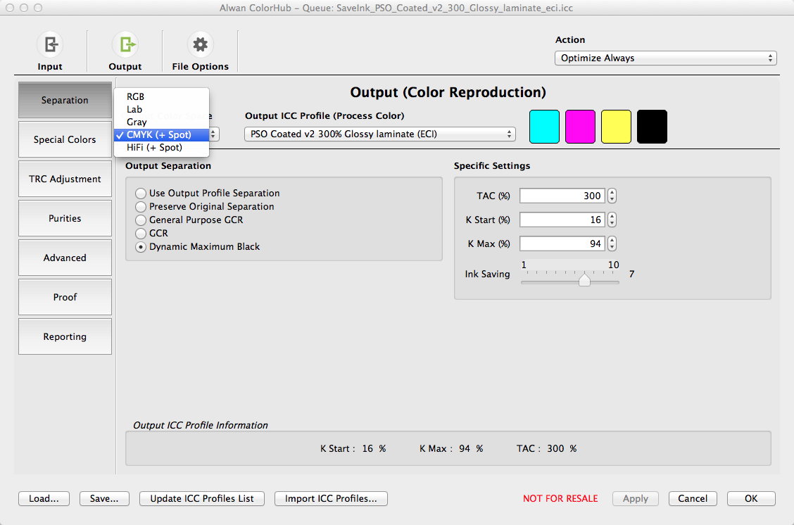Open the Output settings

pyautogui.click(x=125, y=51)
